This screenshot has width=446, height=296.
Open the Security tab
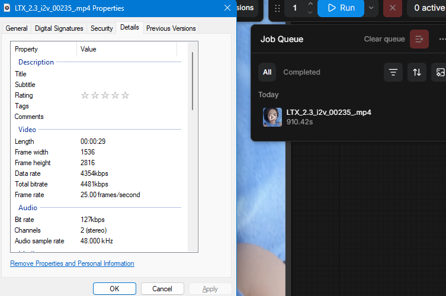(x=101, y=28)
